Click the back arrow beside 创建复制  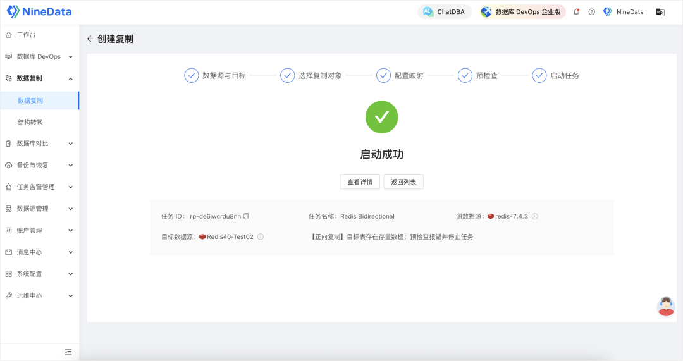coord(90,39)
